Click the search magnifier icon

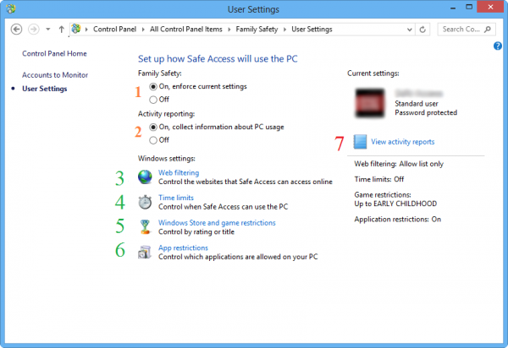coord(488,29)
